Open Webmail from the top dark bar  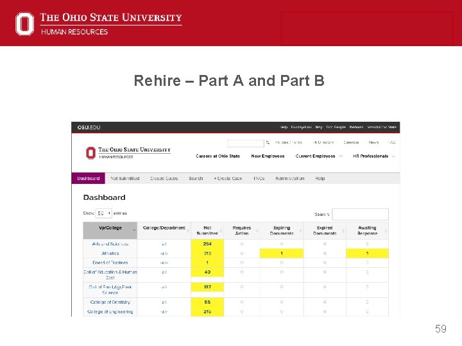pos(356,127)
